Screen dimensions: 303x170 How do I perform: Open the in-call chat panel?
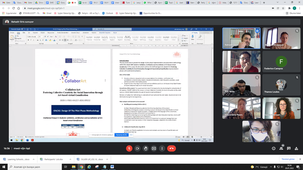(x=289, y=148)
